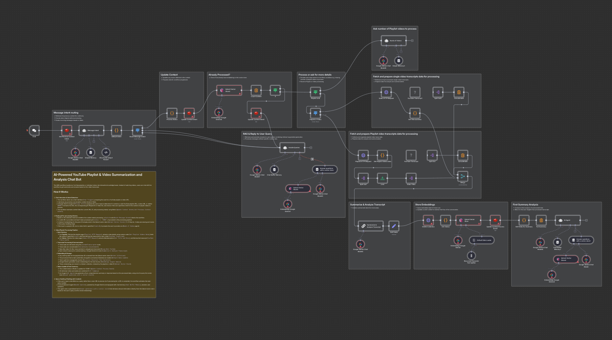
Task: Select the Merge node
Action: click(463, 176)
